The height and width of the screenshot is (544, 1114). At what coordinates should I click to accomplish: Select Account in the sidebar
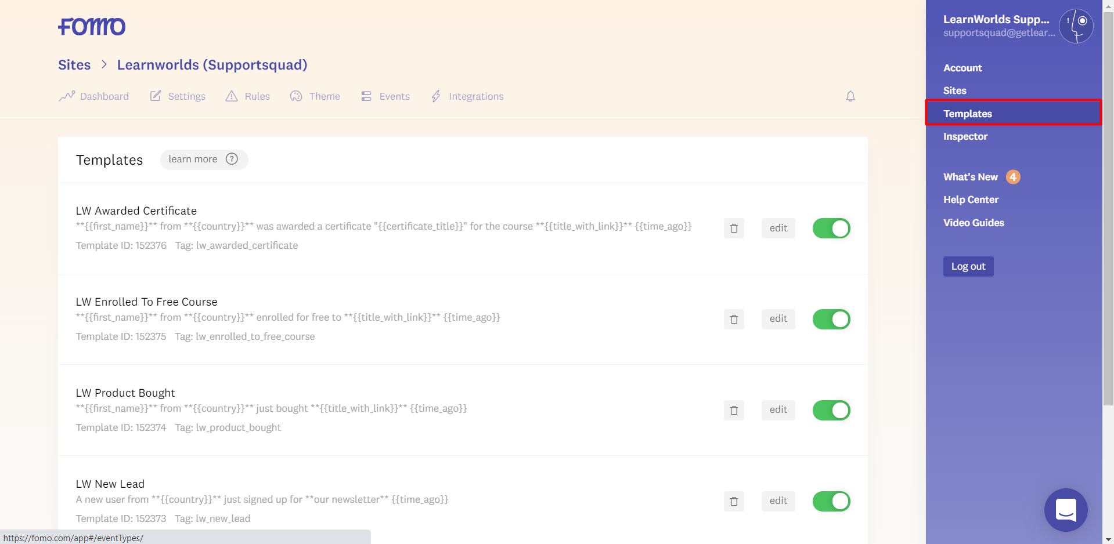pos(962,67)
